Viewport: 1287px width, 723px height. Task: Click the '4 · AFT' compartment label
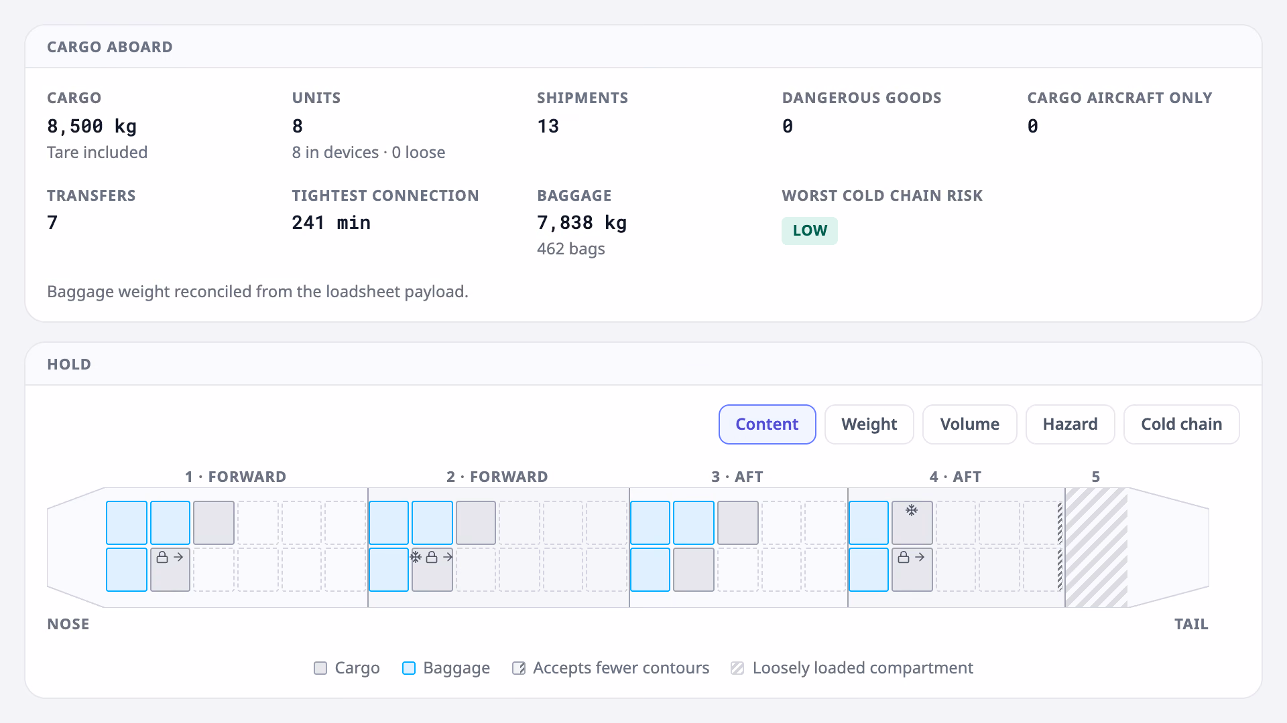coord(955,477)
